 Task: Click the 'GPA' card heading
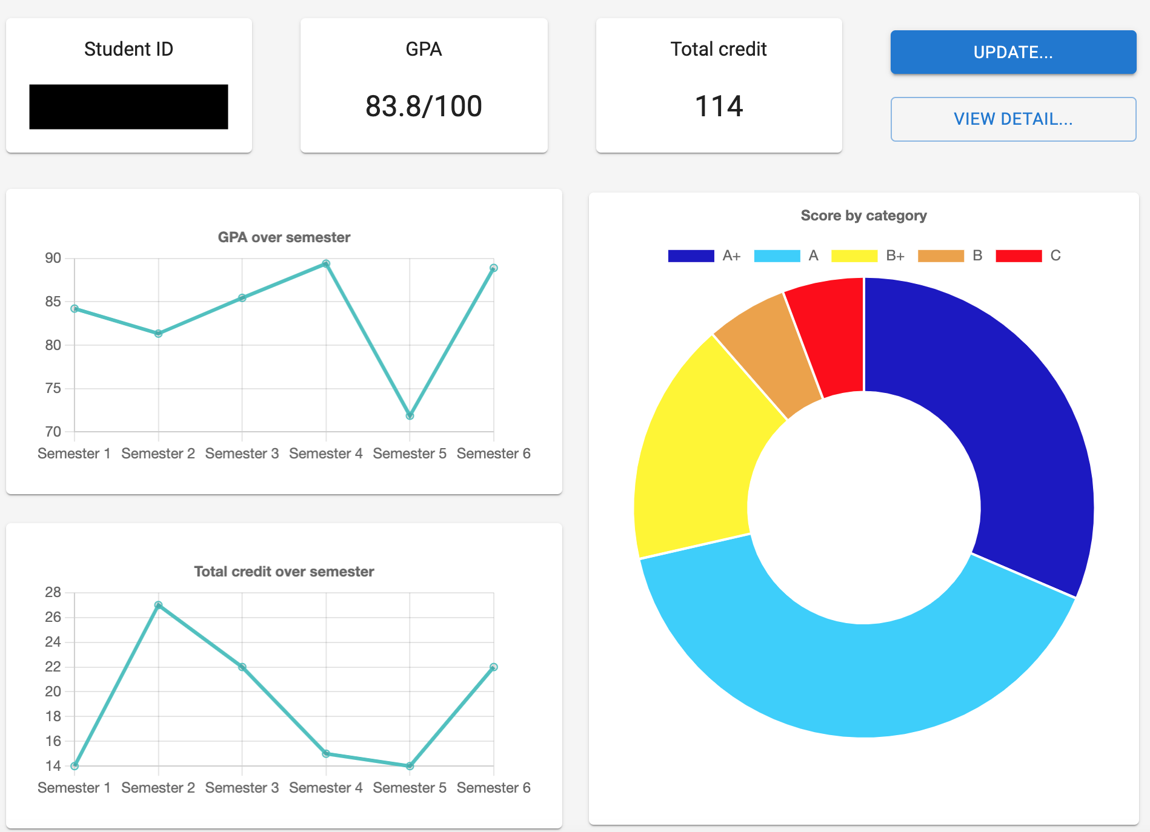coord(424,49)
